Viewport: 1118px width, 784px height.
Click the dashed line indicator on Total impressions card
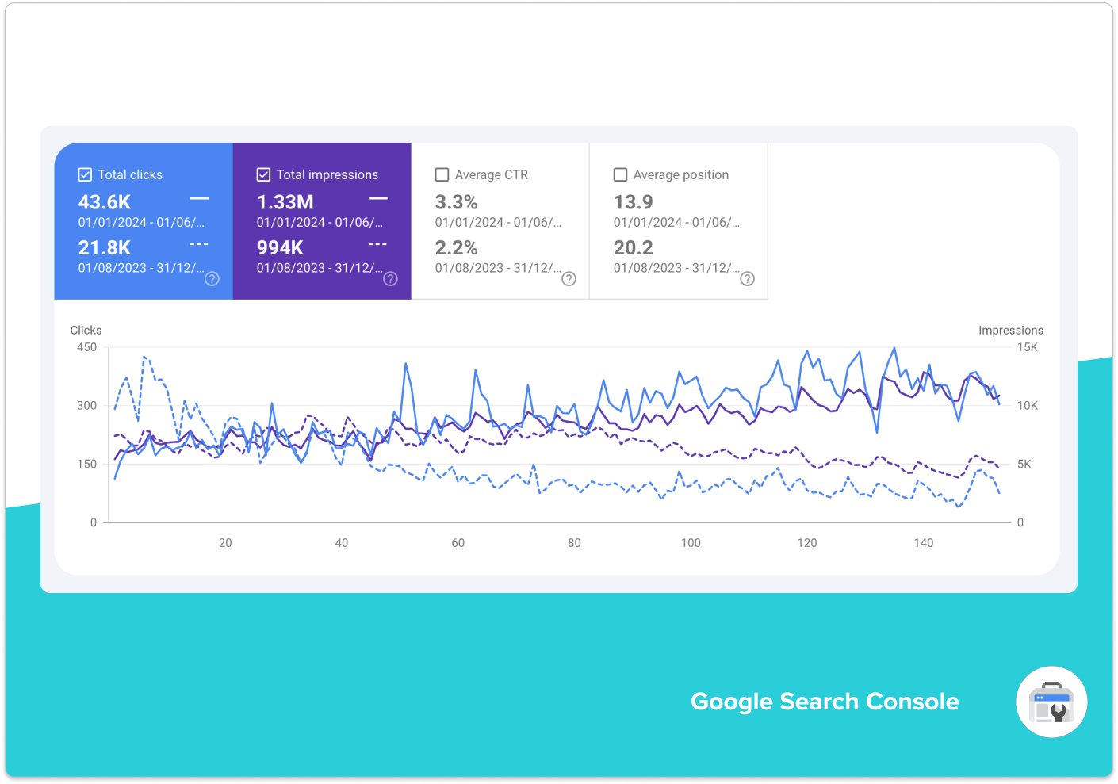pos(377,243)
